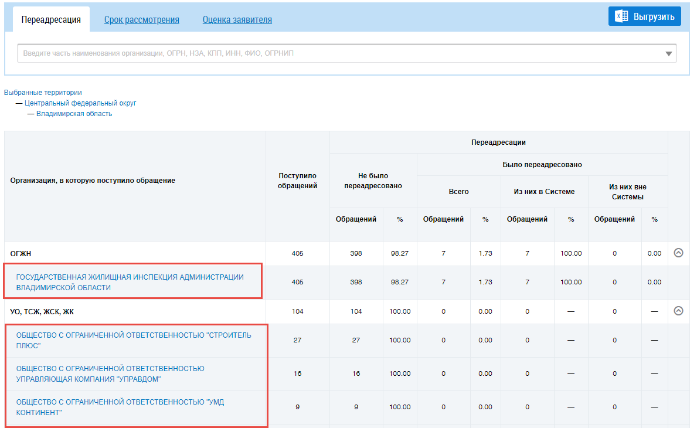Image resolution: width=697 pixels, height=428 pixels.
Task: Click the Excel icon on the export button
Action: (621, 17)
